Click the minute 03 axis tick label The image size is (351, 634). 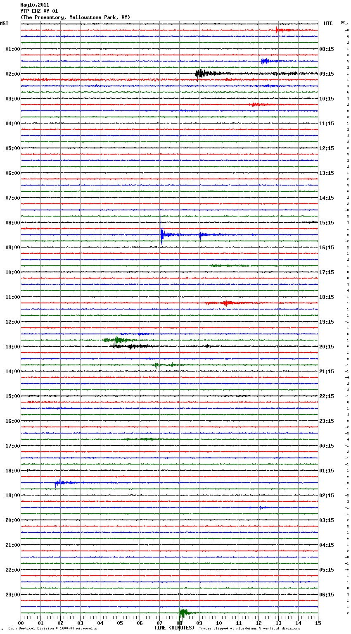80,623
